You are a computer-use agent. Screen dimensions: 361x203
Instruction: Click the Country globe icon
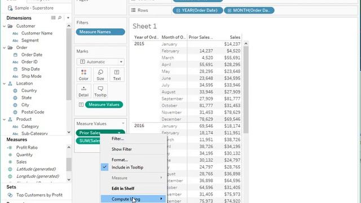pos(15,91)
